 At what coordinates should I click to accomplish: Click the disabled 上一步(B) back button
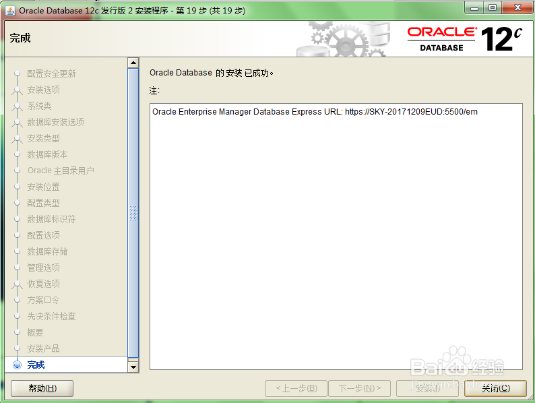[296, 388]
